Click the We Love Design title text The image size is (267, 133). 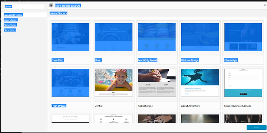click(x=190, y=60)
